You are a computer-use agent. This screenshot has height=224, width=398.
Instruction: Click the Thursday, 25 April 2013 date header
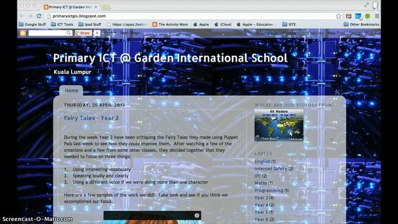pos(95,105)
